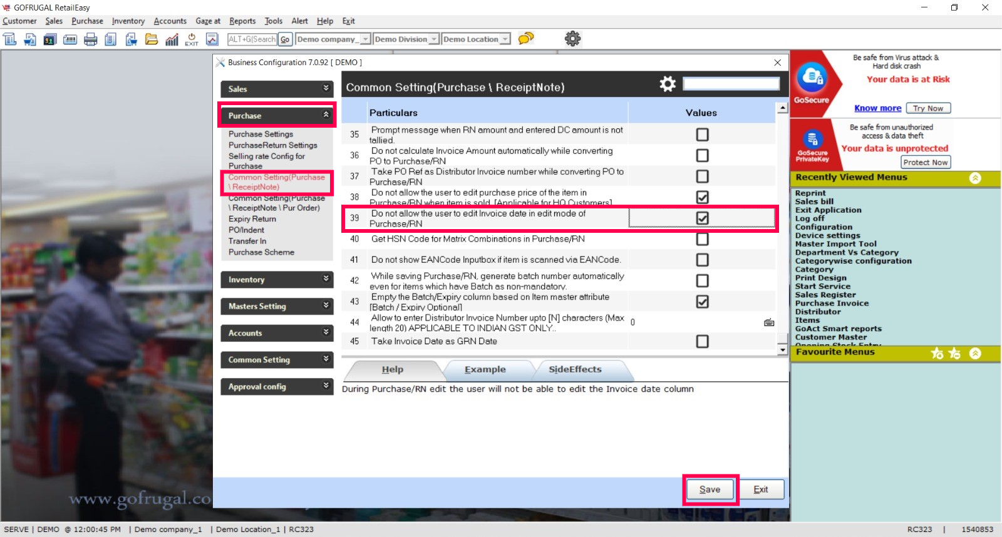This screenshot has width=1002, height=537.
Task: Click the EXIT power icon in toolbar
Action: coord(192,39)
